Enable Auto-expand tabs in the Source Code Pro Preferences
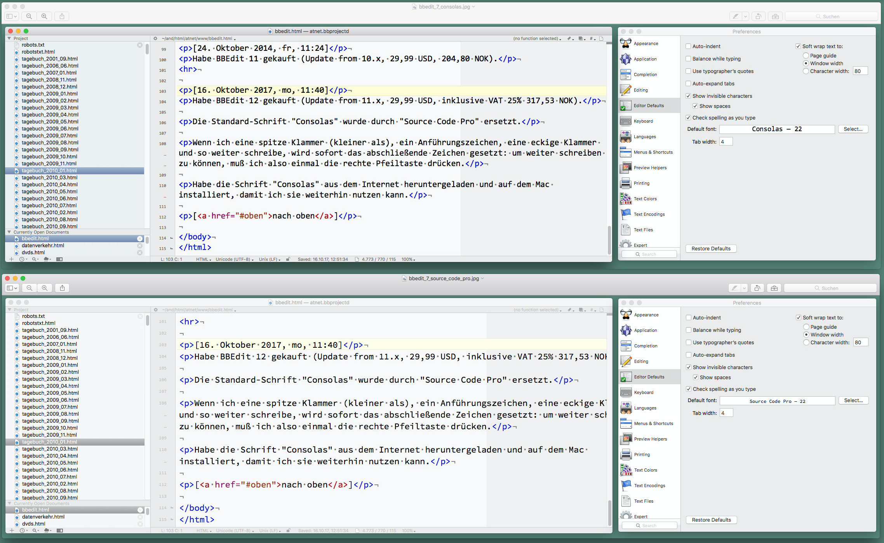Viewport: 884px width, 543px height. (689, 355)
